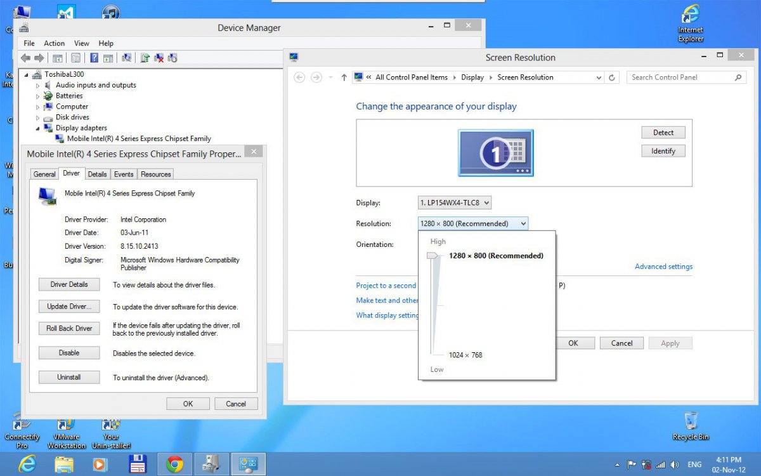Click the last Device Manager toolbar icon
The height and width of the screenshot is (476, 761).
172,58
